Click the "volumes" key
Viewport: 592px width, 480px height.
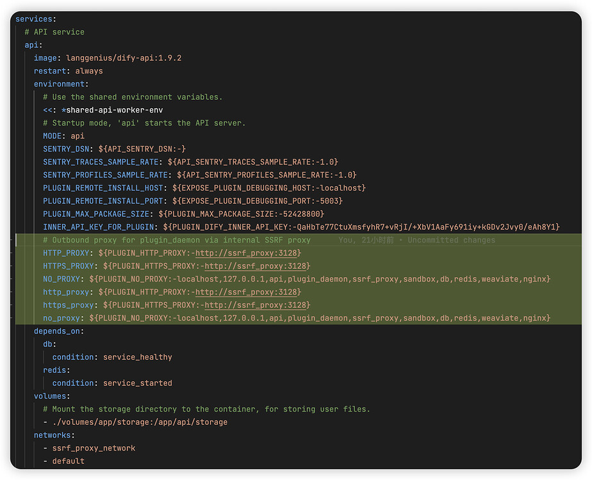tap(50, 396)
